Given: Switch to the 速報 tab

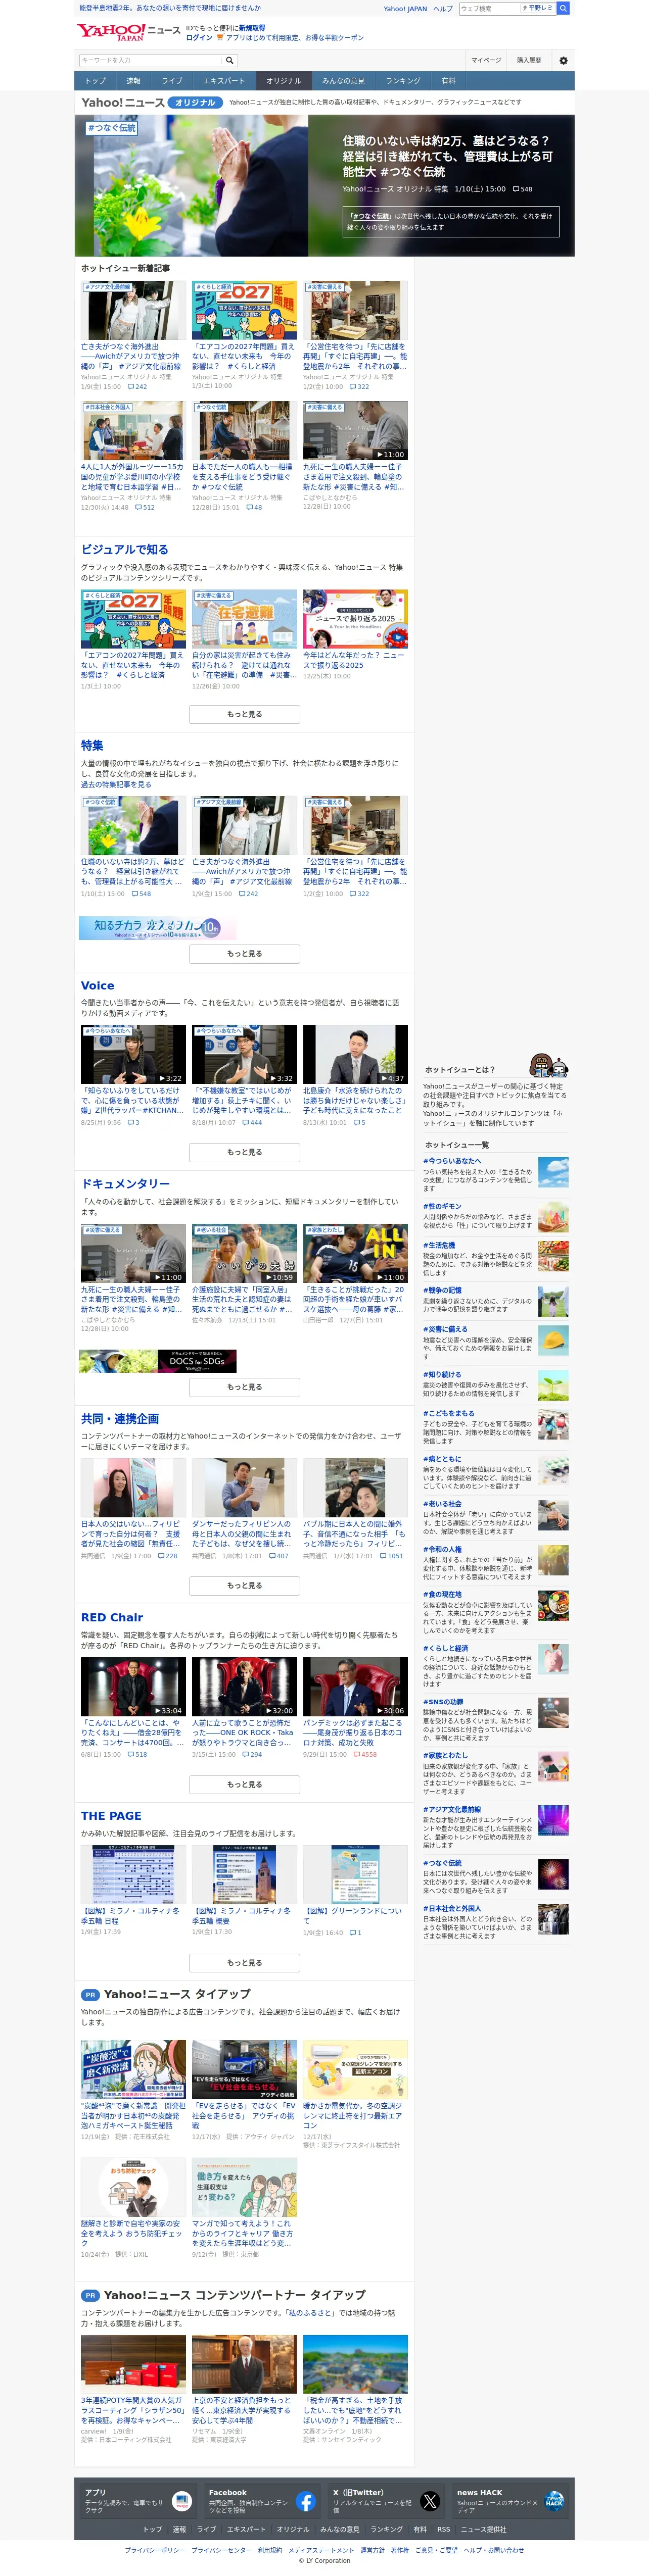Looking at the screenshot, I should click(x=133, y=81).
